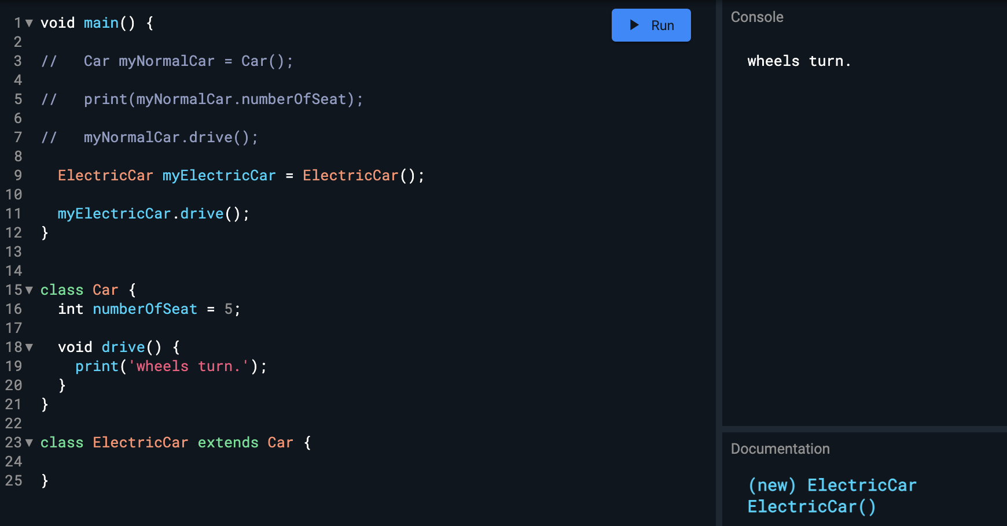Click the commented 'print(myNormalCar.numberOfSeat);' line
This screenshot has width=1007, height=526.
pos(202,99)
